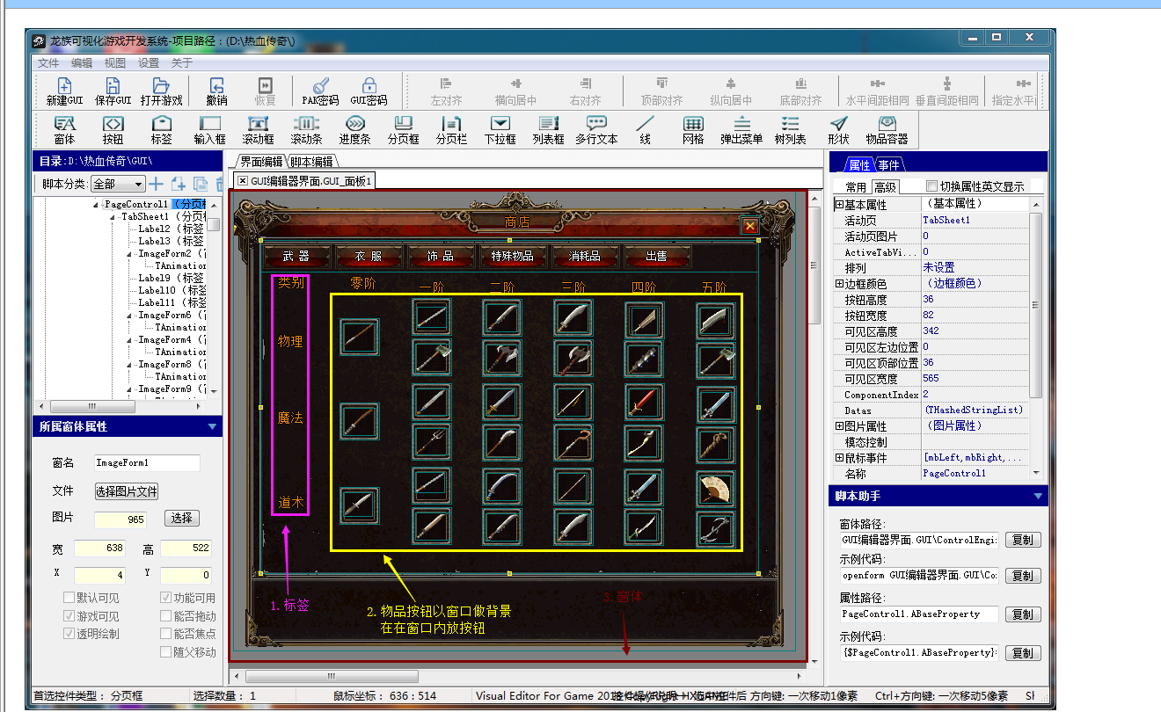Expand 边框颜色 property group
The height and width of the screenshot is (712, 1161).
(x=839, y=284)
